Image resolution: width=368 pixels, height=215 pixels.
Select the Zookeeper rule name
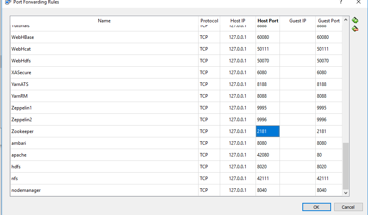coord(22,131)
